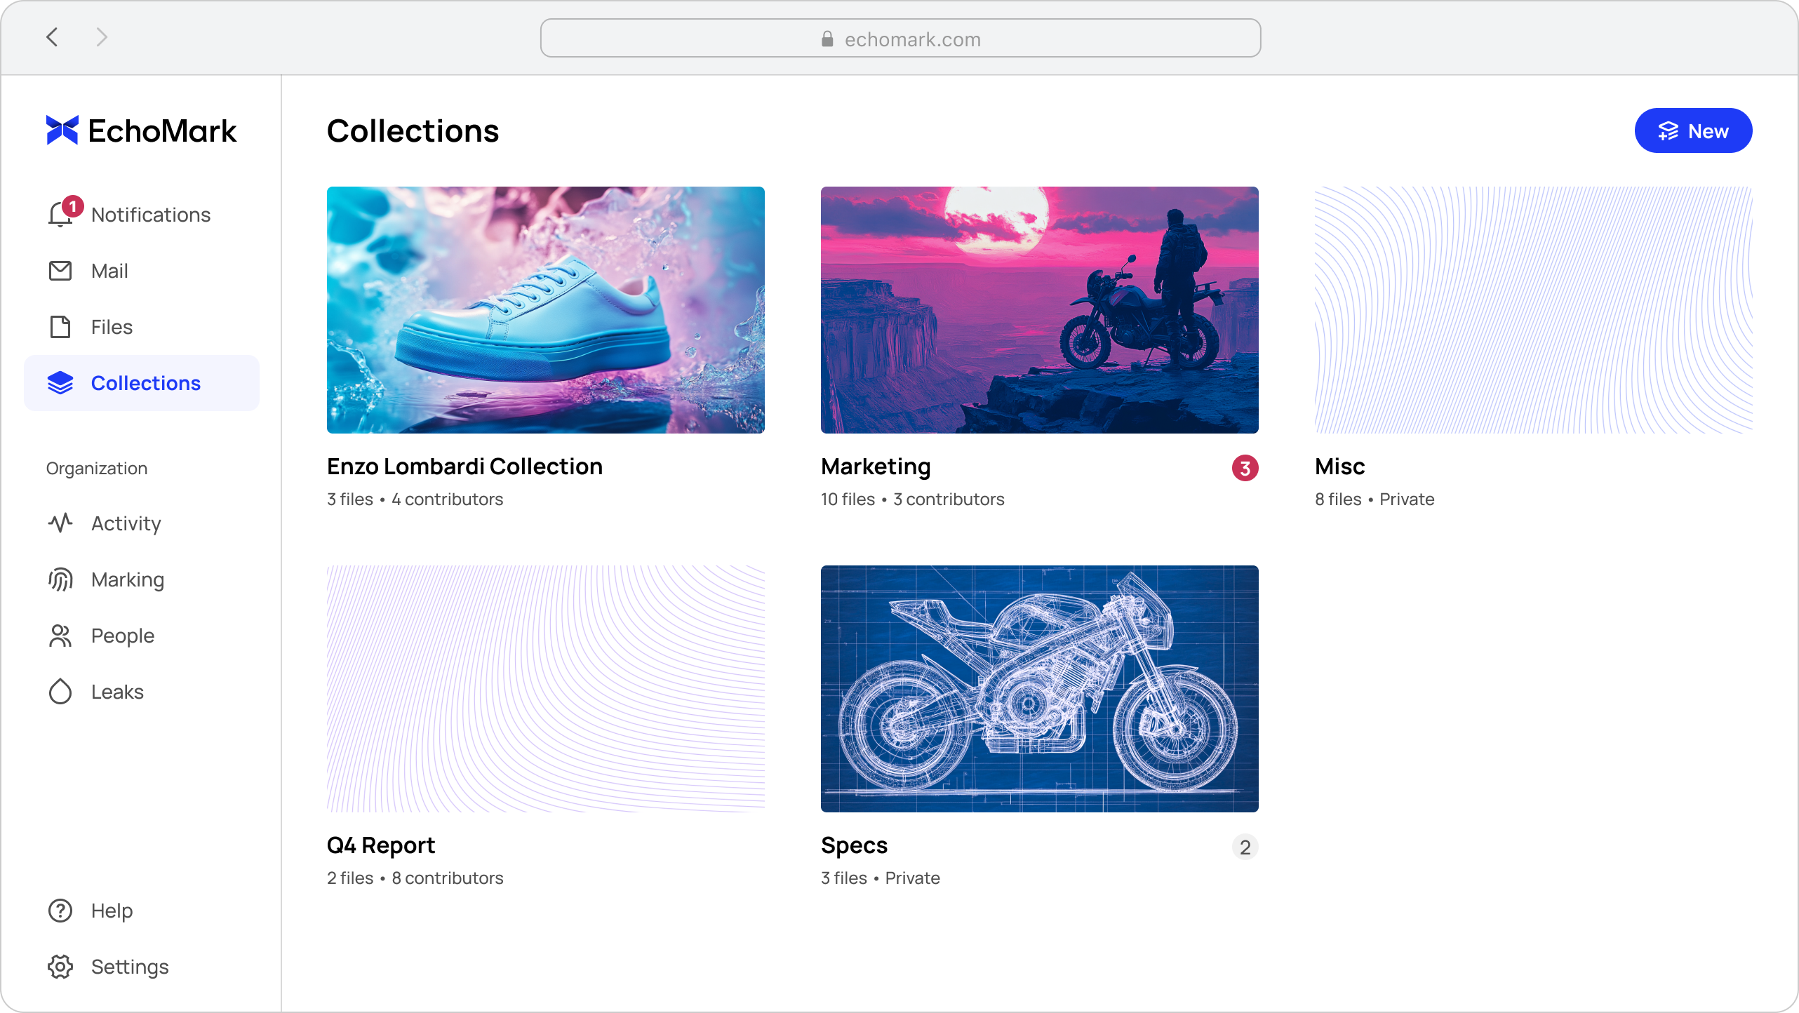
Task: Open the Specs blueprint motorcycle thumbnail
Action: [1040, 689]
